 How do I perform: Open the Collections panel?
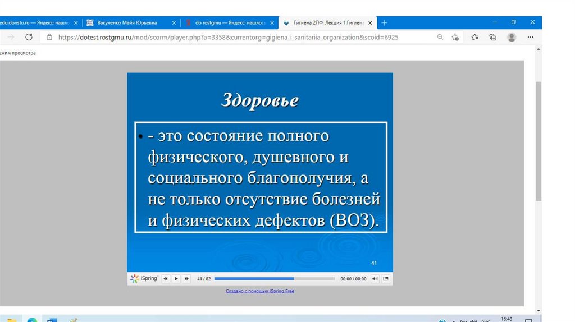(x=493, y=37)
